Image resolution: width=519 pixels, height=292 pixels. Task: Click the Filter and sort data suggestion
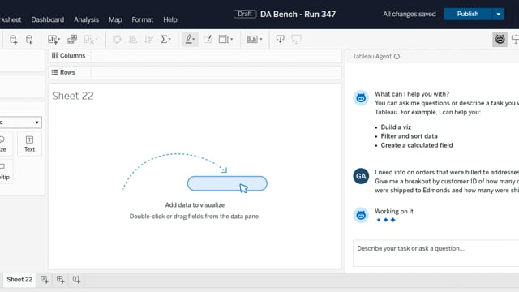409,136
